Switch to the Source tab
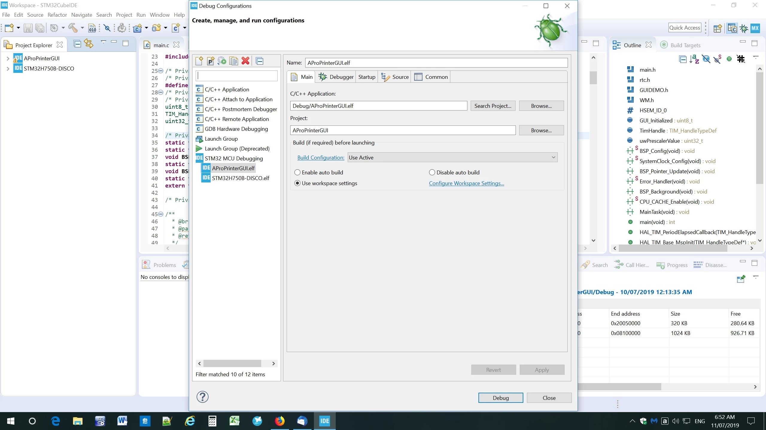This screenshot has height=430, width=766. pyautogui.click(x=395, y=77)
